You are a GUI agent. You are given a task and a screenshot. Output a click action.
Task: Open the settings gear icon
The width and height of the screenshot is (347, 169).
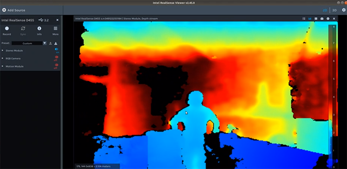pyautogui.click(x=344, y=10)
